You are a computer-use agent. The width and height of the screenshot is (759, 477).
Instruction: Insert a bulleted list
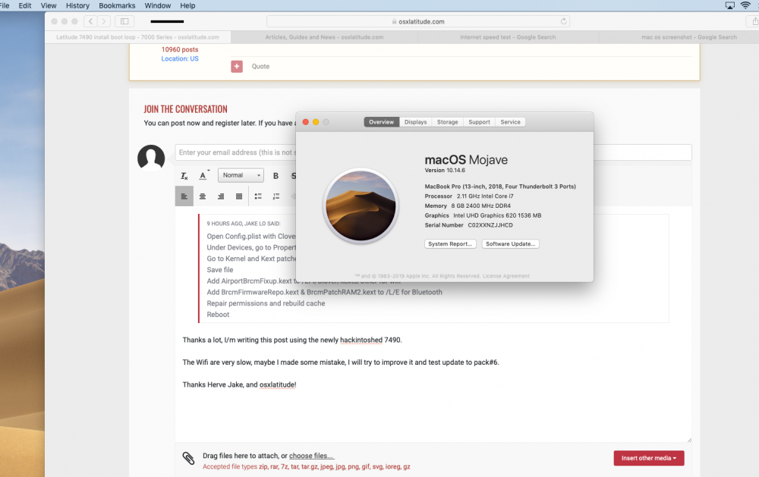coord(258,196)
